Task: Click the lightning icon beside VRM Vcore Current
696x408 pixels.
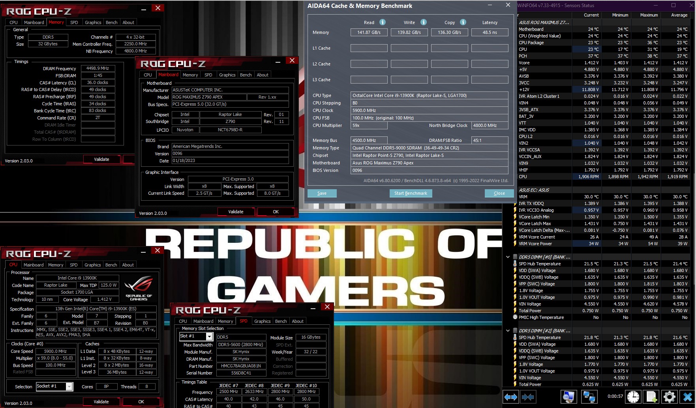Action: pyautogui.click(x=515, y=237)
